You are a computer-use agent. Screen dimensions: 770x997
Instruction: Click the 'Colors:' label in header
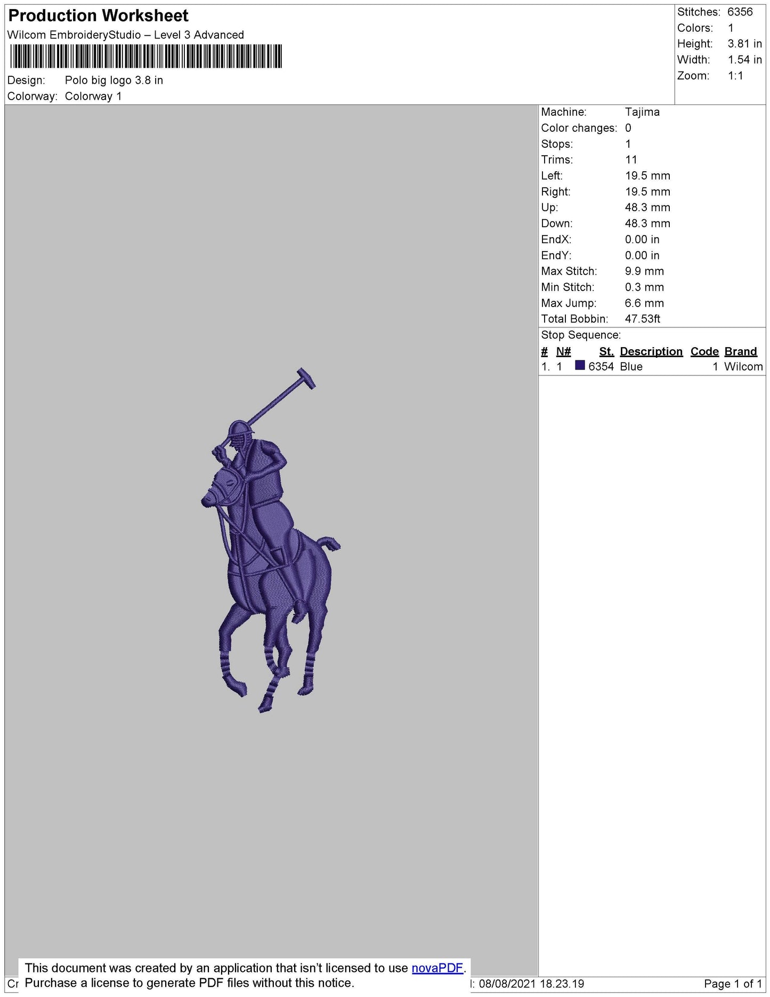695,28
